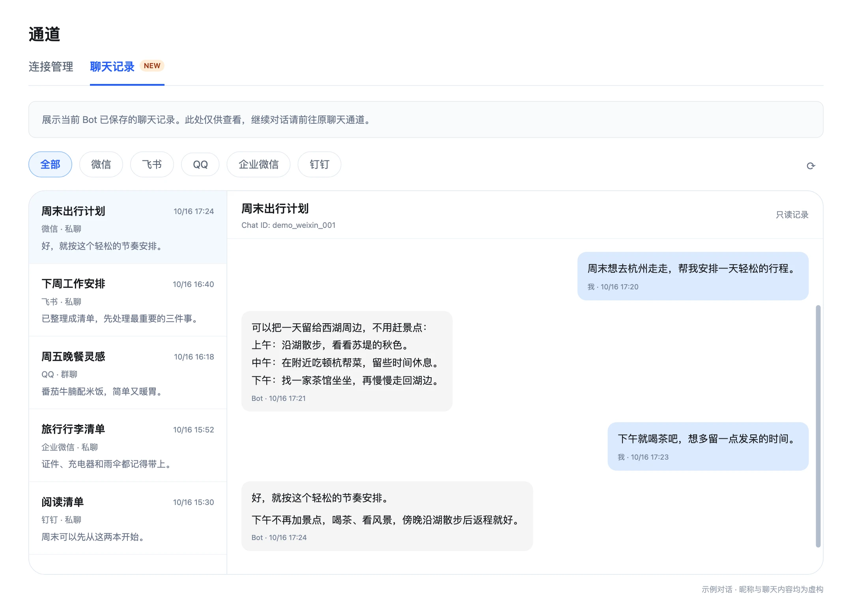Click the NEW badge beside 聊天记录

(152, 66)
